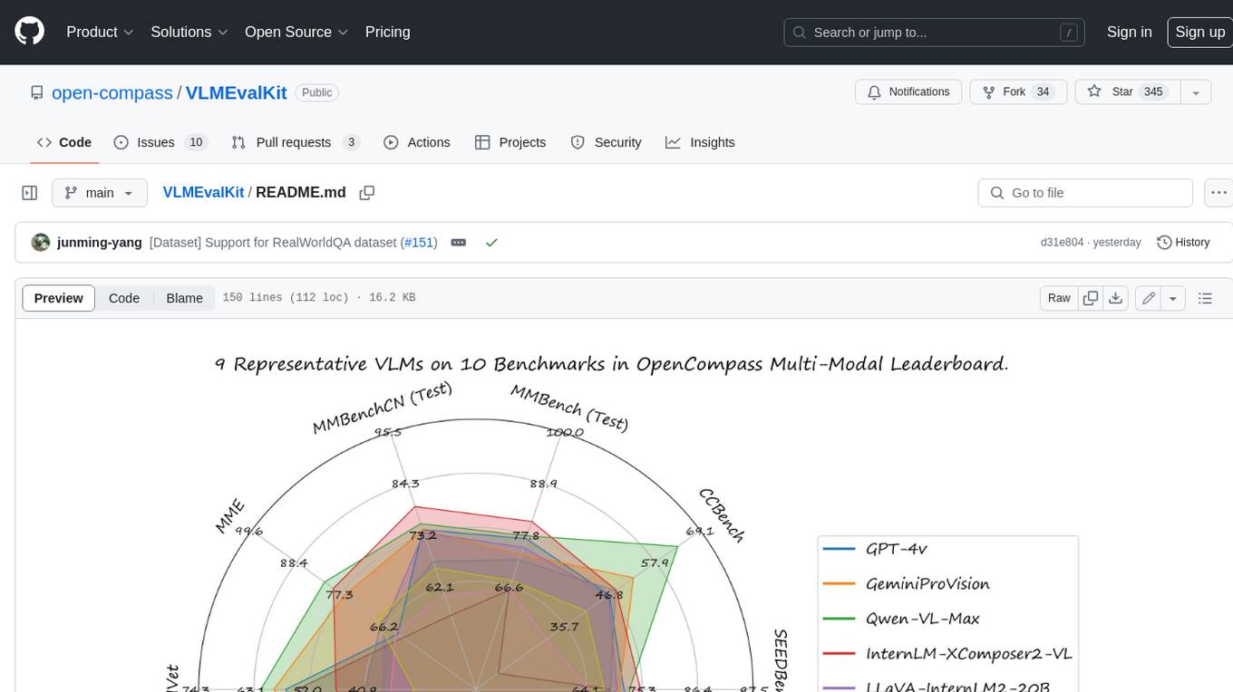Click the star count badge 345
Viewport: 1233px width, 692px height.
pyautogui.click(x=1152, y=92)
